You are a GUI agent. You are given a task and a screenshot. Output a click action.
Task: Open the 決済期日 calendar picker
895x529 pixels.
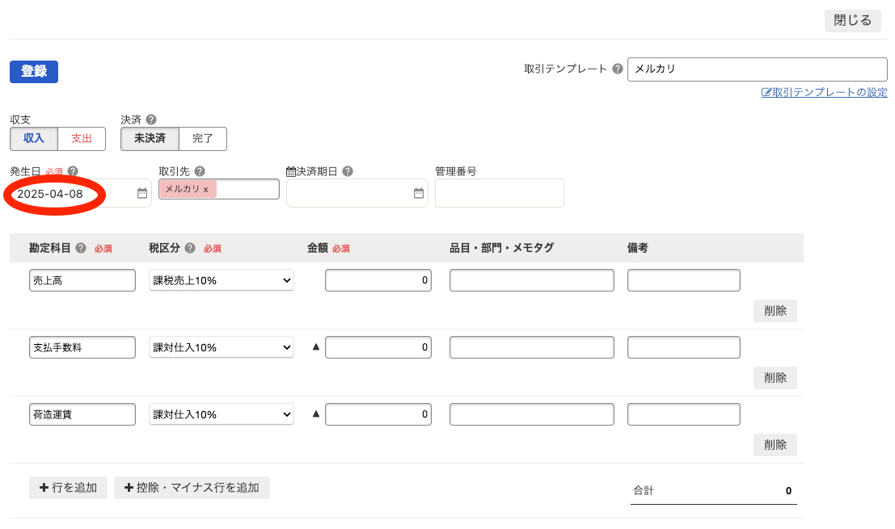pos(417,193)
